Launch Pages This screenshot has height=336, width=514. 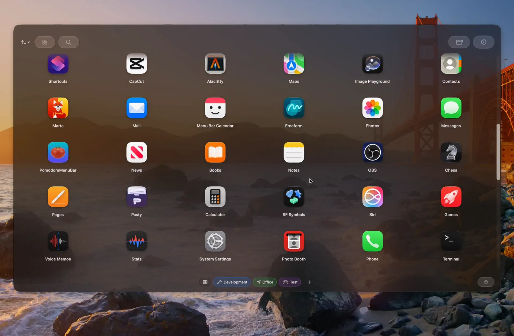[x=58, y=197]
